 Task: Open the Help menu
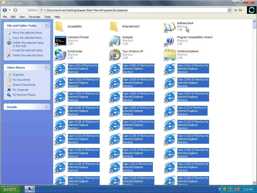pos(57,17)
